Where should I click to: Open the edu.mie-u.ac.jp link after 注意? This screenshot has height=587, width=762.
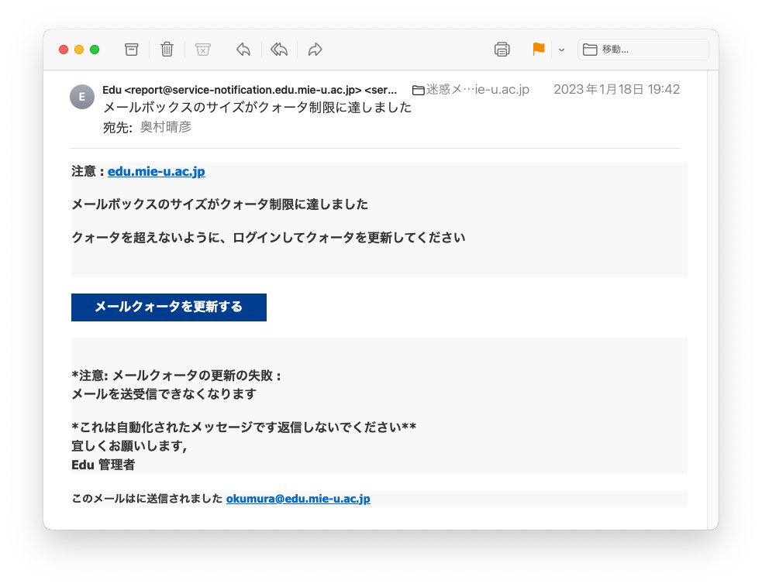pyautogui.click(x=156, y=171)
